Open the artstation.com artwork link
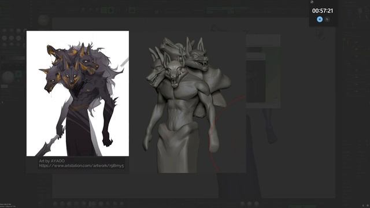 [x=81, y=166]
